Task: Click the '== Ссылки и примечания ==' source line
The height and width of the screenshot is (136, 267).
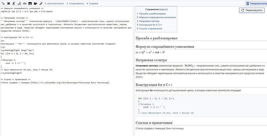Action: (x=15, y=79)
